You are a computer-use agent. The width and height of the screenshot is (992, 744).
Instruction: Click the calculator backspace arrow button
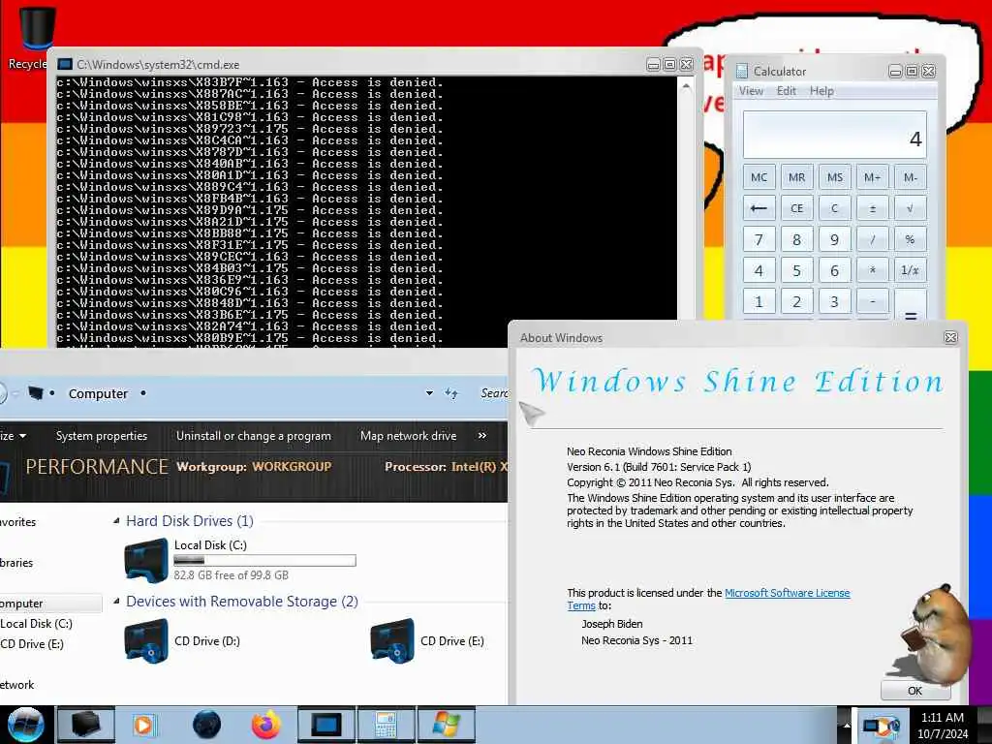759,208
